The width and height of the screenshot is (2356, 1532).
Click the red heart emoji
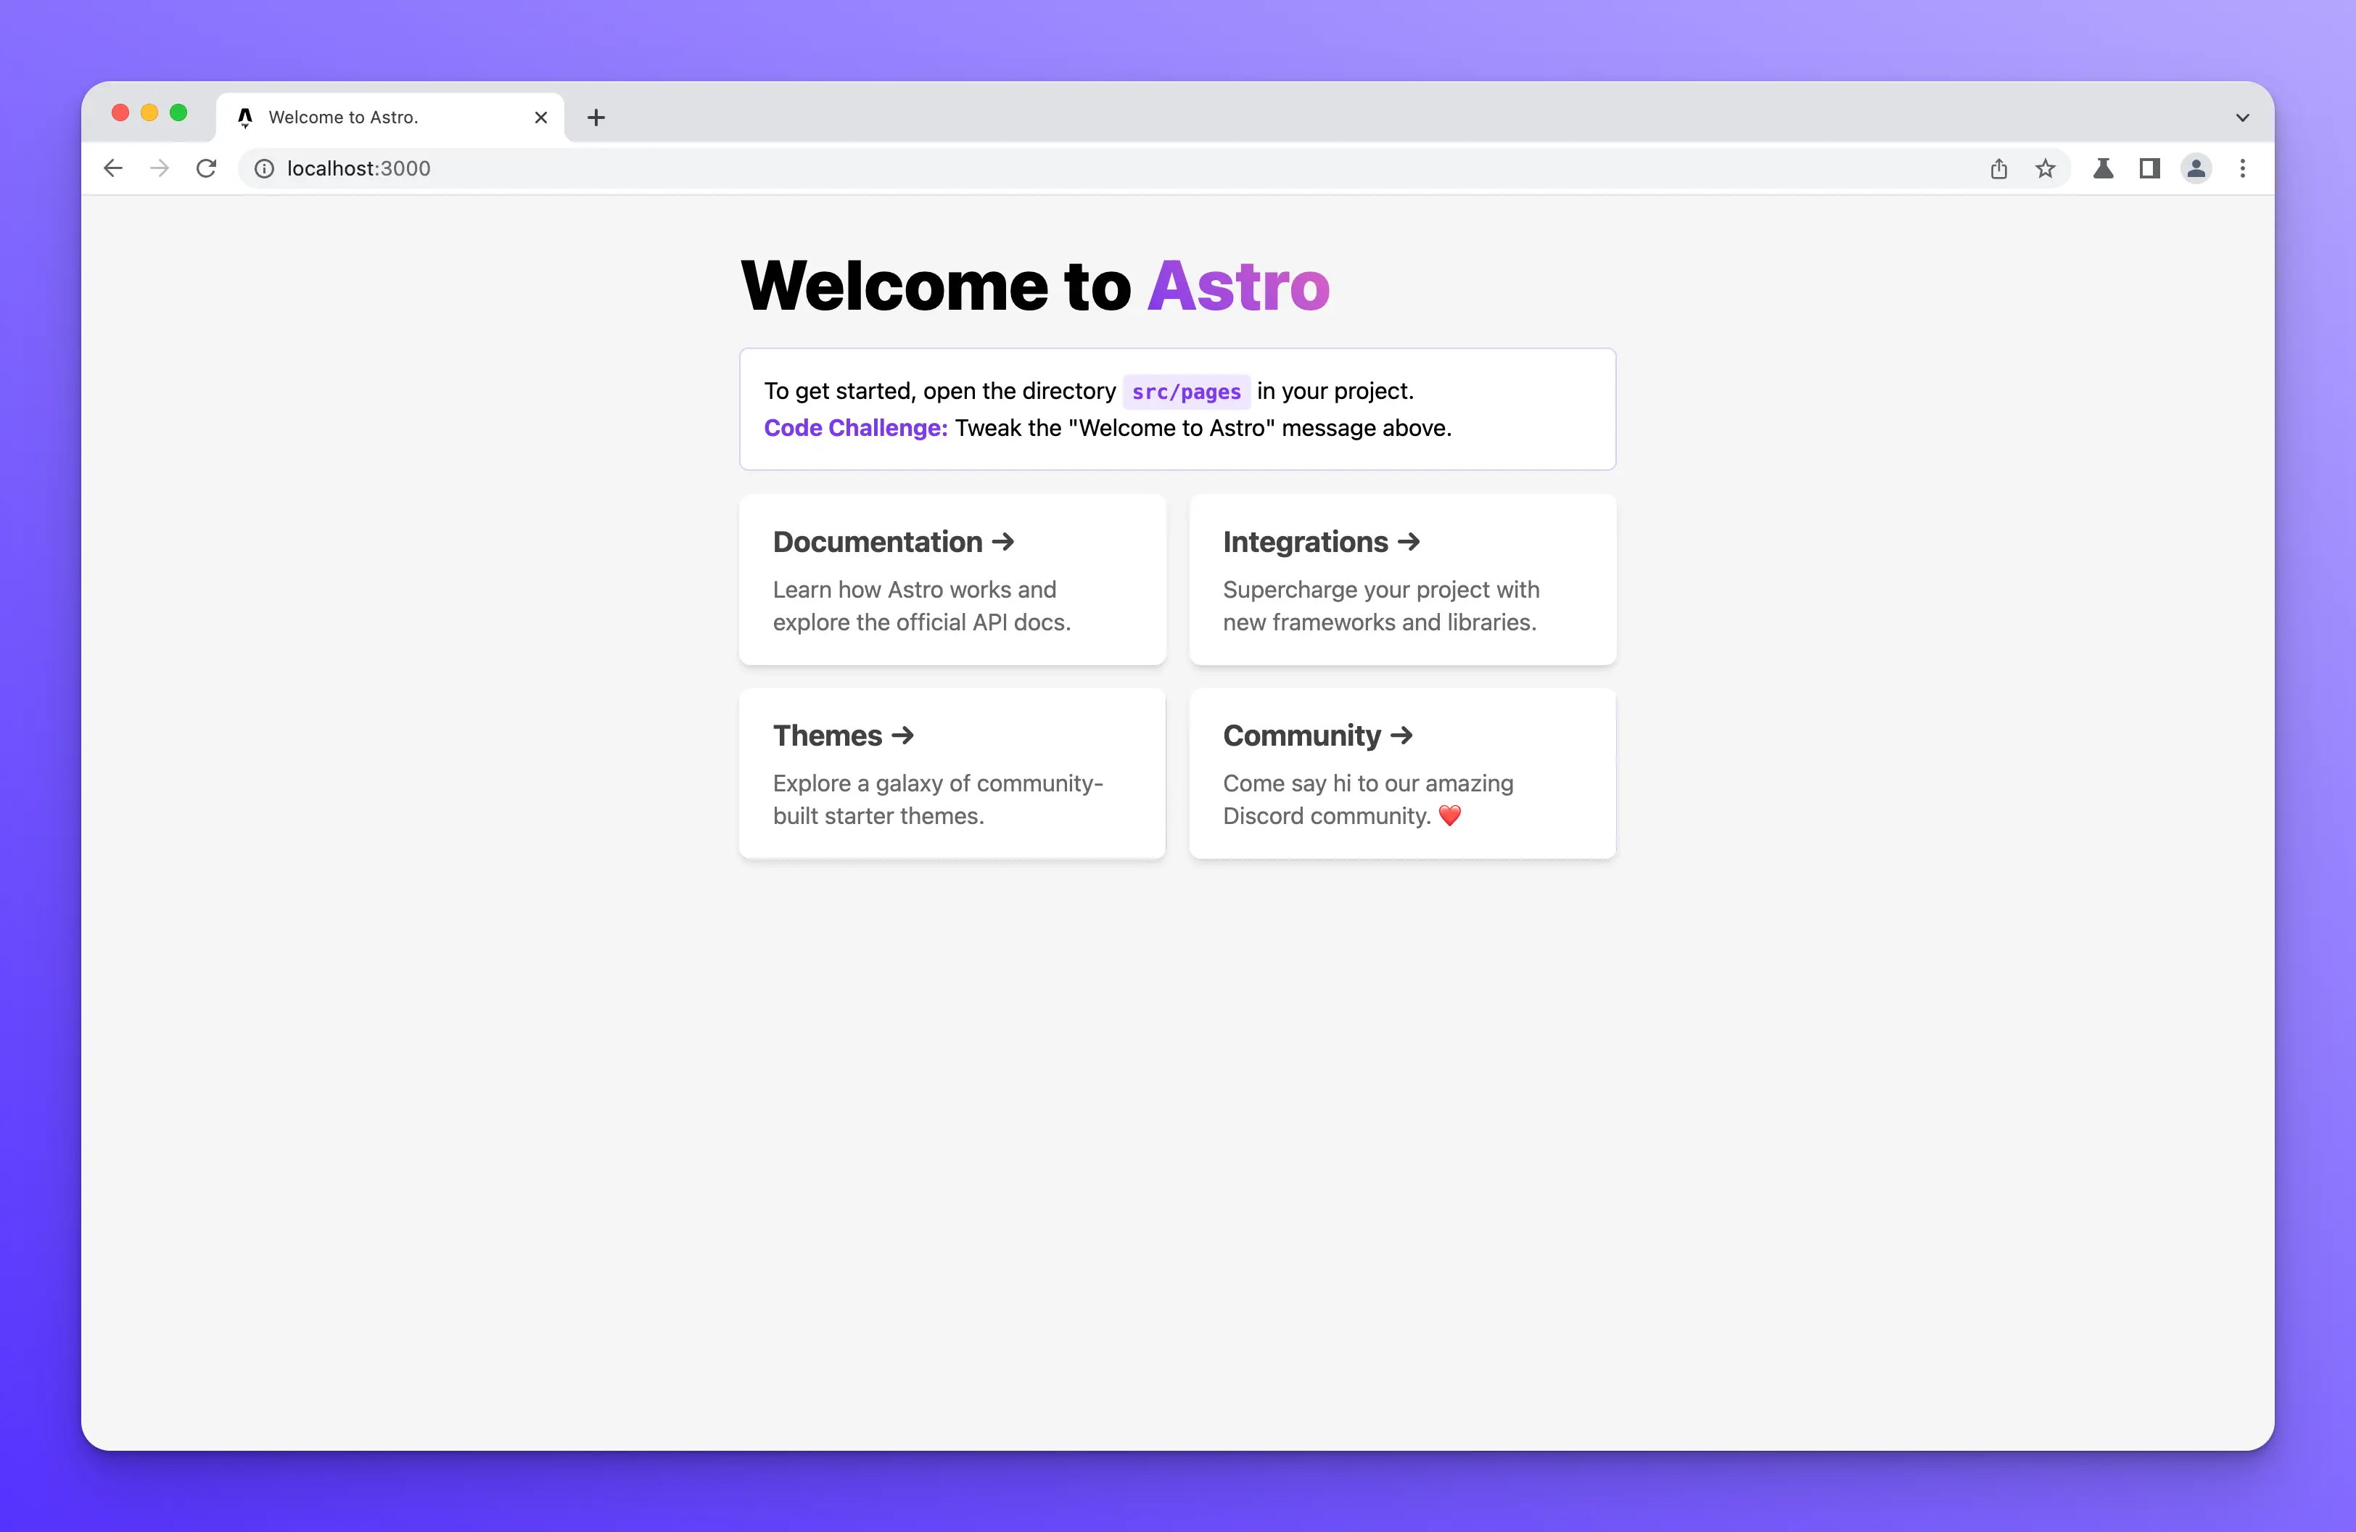pyautogui.click(x=1450, y=815)
